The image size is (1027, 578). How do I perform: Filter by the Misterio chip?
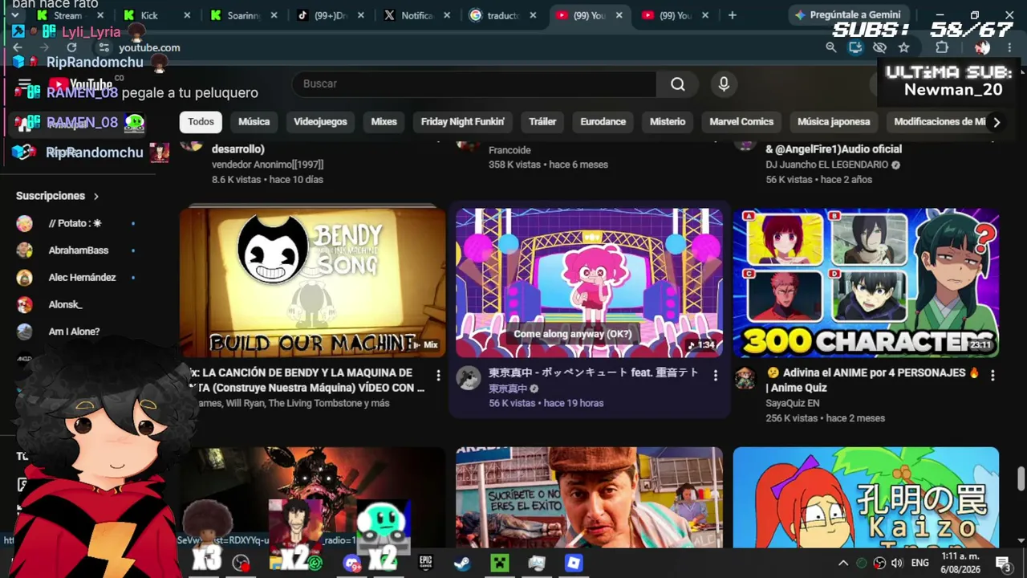[668, 122]
